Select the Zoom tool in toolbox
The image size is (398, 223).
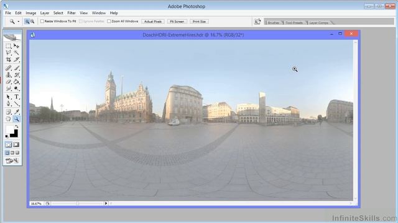(17, 119)
